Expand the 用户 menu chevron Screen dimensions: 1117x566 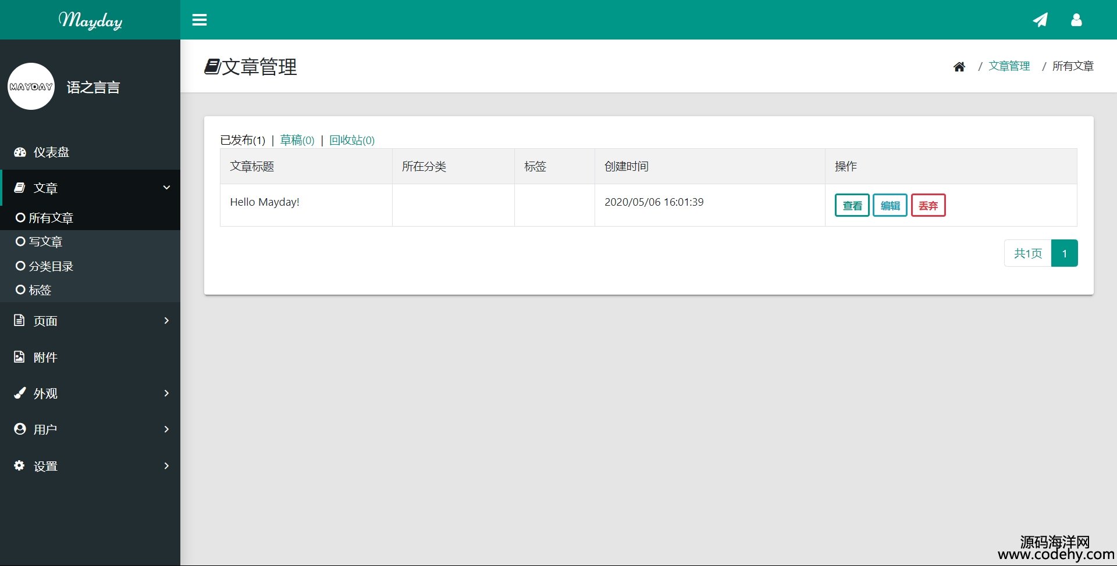(166, 429)
